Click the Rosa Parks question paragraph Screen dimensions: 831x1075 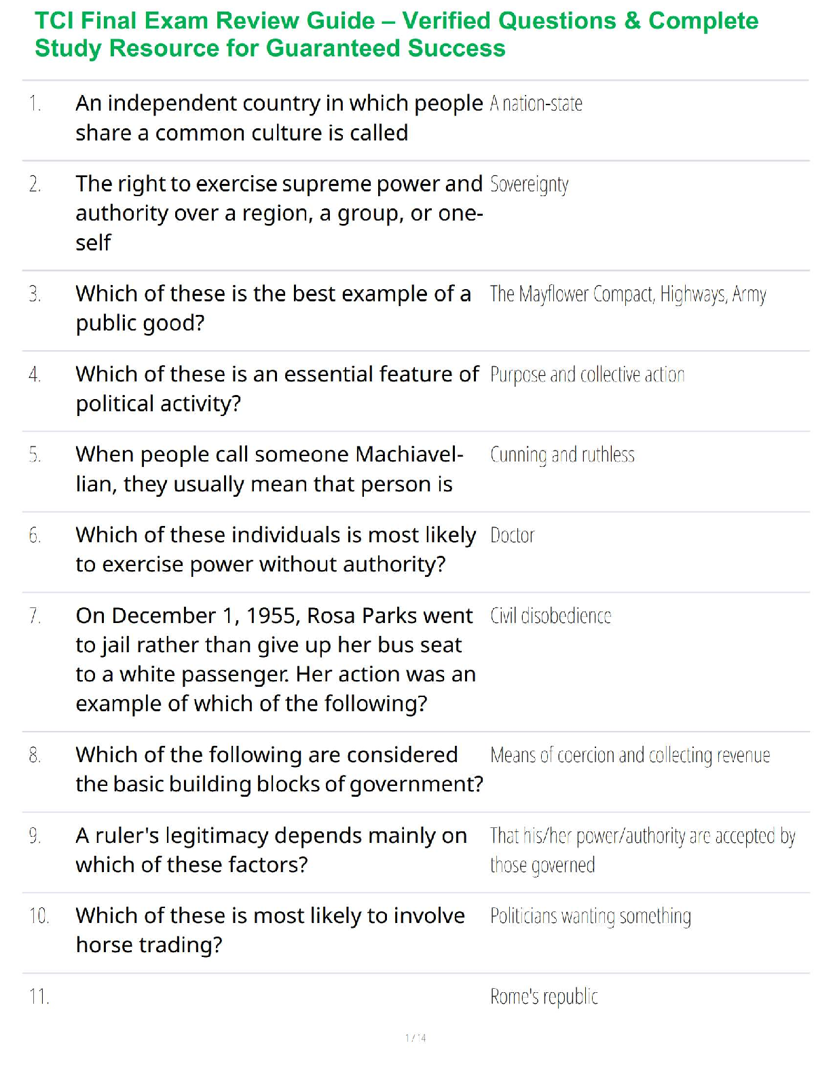275,659
